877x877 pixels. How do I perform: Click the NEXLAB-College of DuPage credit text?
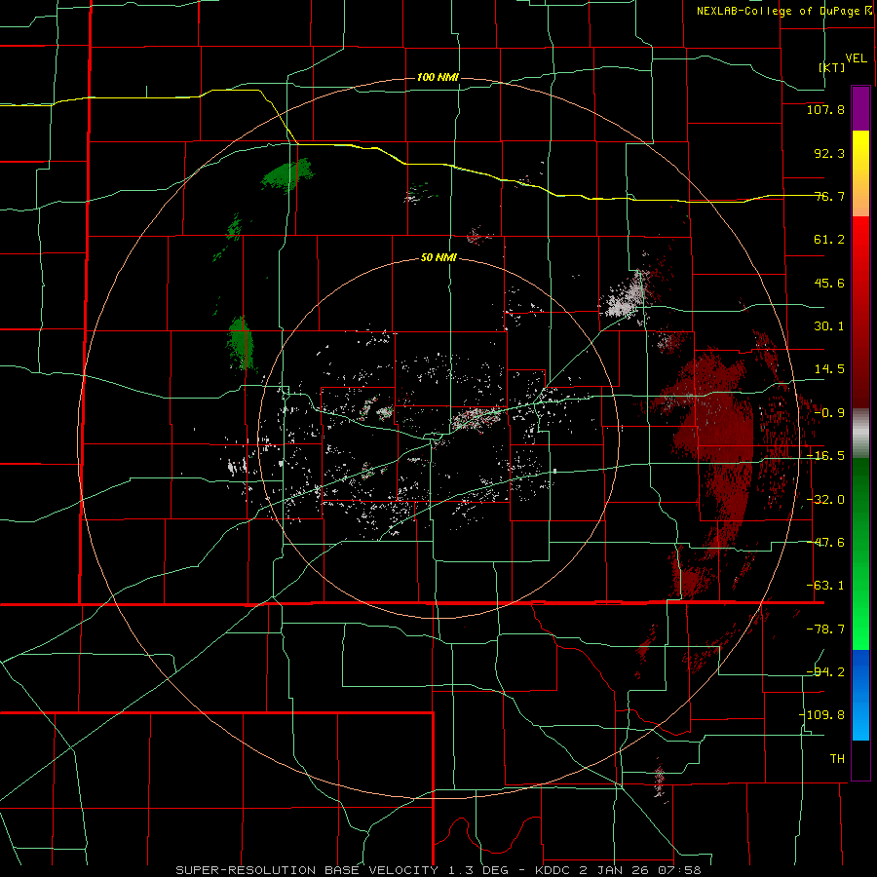click(x=784, y=11)
